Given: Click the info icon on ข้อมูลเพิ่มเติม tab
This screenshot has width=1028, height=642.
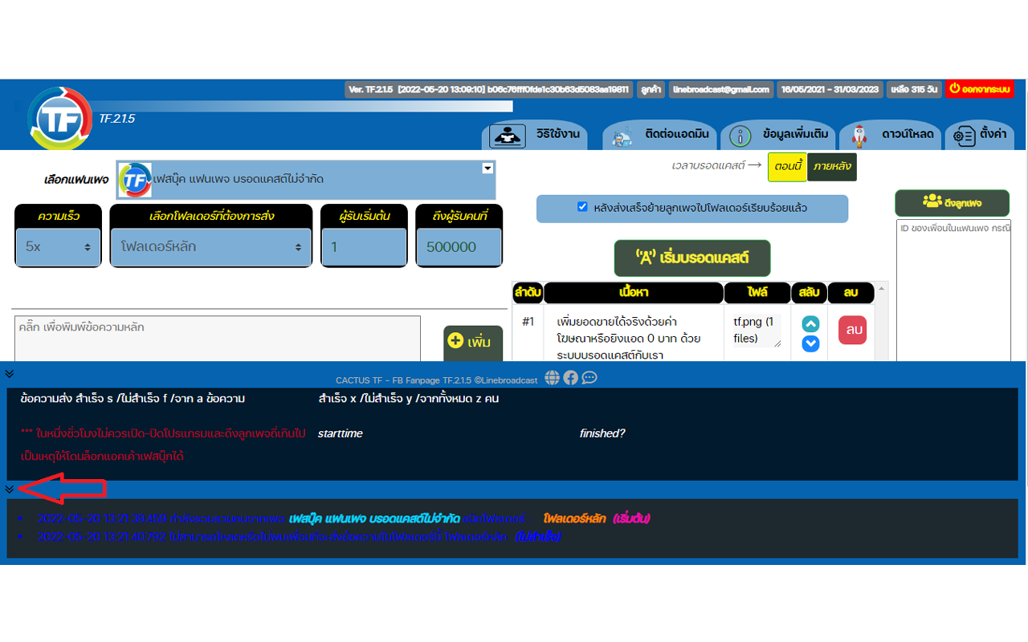Looking at the screenshot, I should pos(740,136).
